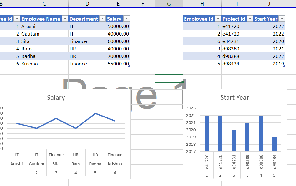The image size is (296, 186).
Task: Select the Start Year chart title
Action: pos(234,98)
